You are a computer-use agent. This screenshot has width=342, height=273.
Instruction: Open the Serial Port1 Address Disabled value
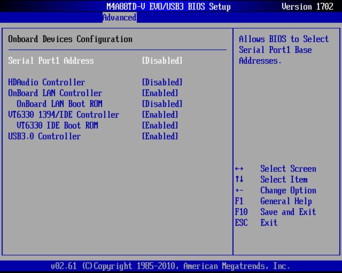click(162, 61)
